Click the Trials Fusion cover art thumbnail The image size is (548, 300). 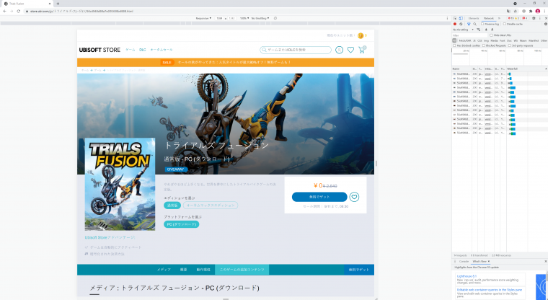pyautogui.click(x=120, y=184)
